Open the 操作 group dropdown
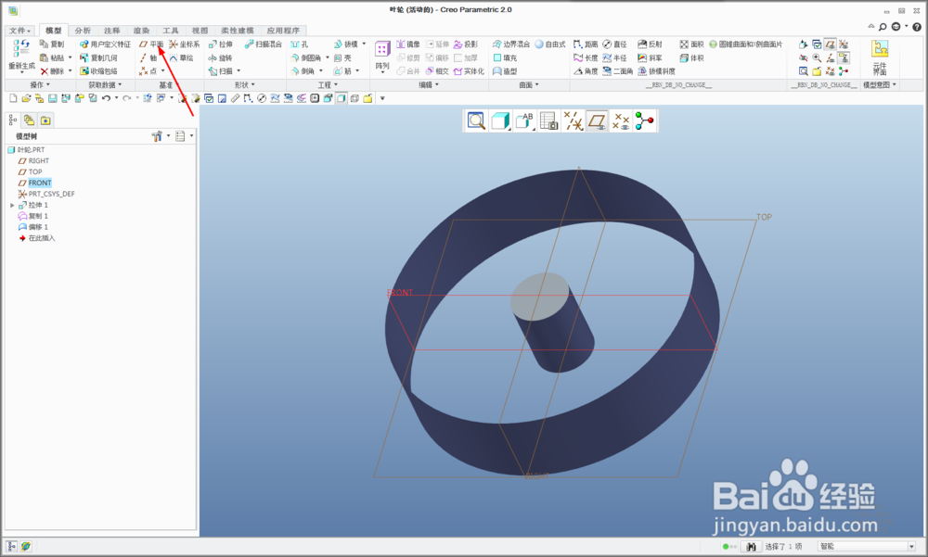 click(x=40, y=85)
